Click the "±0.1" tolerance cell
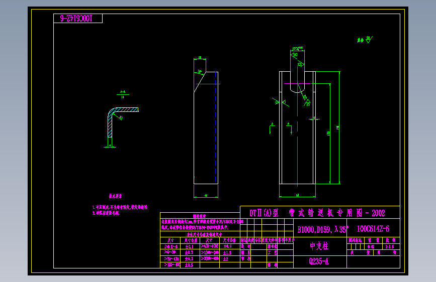 (190, 246)
